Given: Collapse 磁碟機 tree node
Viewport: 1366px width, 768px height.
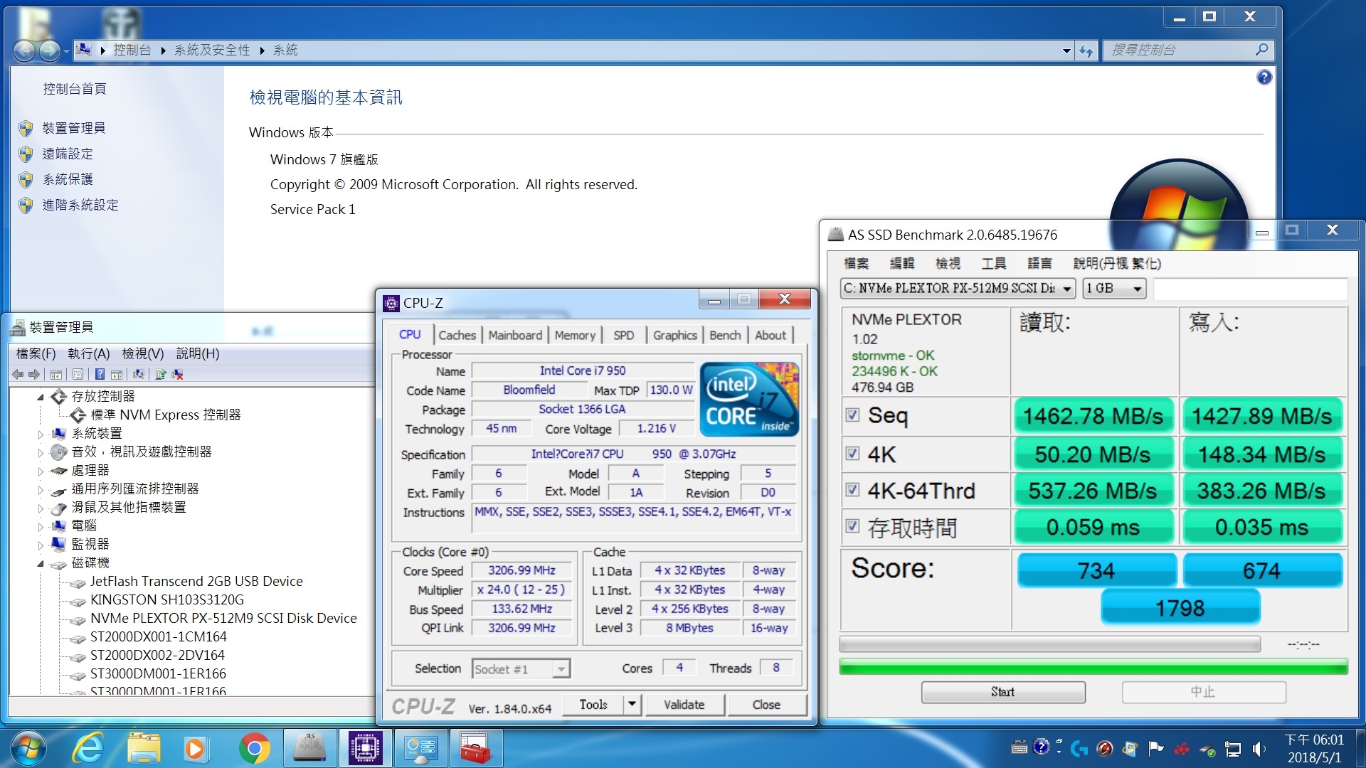Looking at the screenshot, I should coord(41,563).
